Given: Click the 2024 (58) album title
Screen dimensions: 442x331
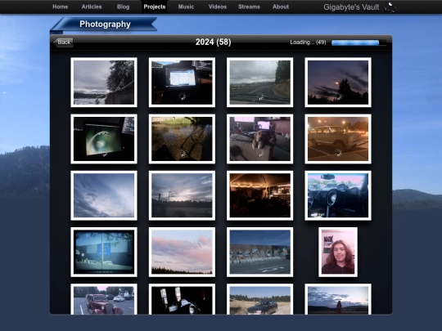Looking at the screenshot, I should click(x=214, y=42).
